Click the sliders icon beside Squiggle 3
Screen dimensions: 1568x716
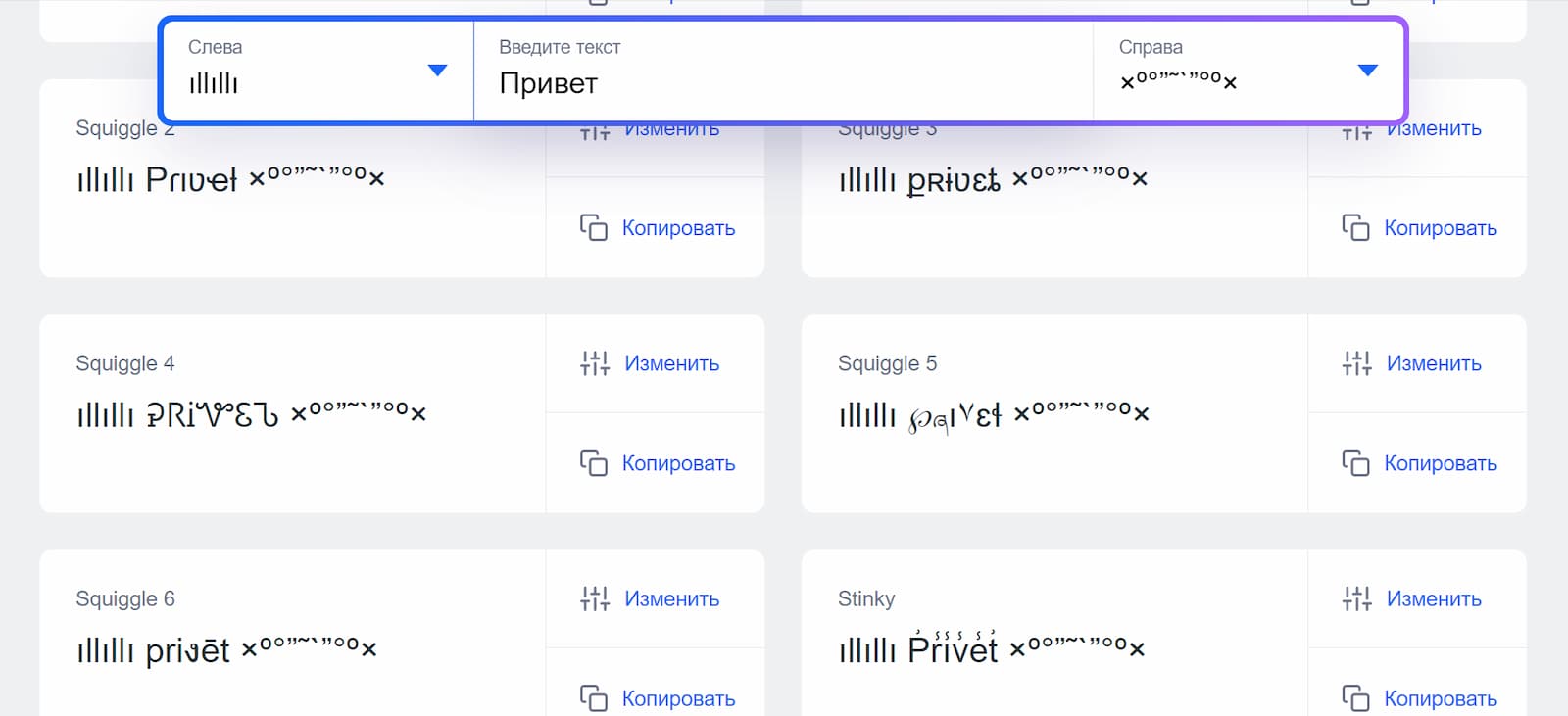click(x=1355, y=127)
